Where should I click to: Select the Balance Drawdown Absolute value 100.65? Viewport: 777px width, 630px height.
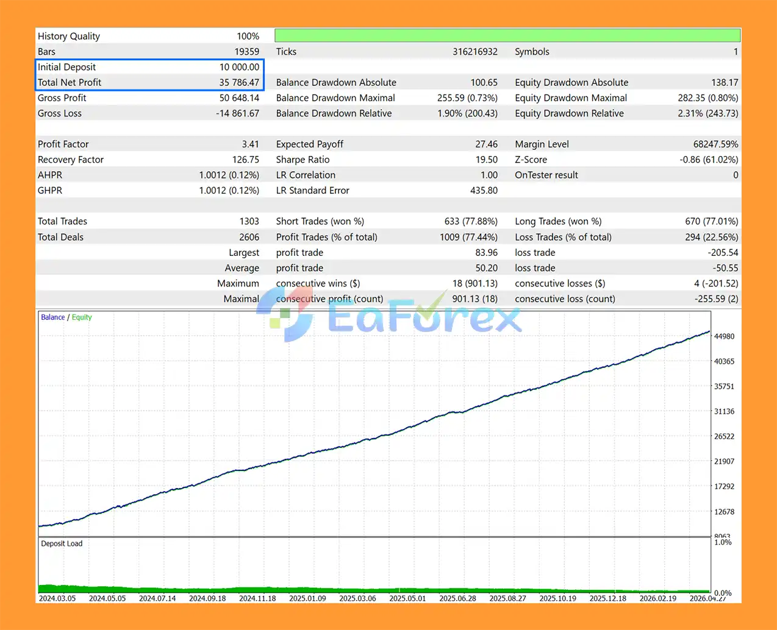[x=484, y=82]
